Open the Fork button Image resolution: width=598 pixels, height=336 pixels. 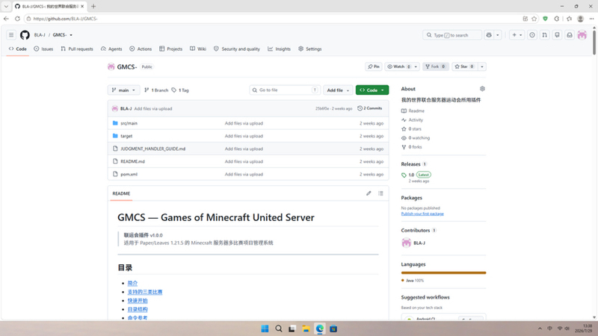point(435,66)
